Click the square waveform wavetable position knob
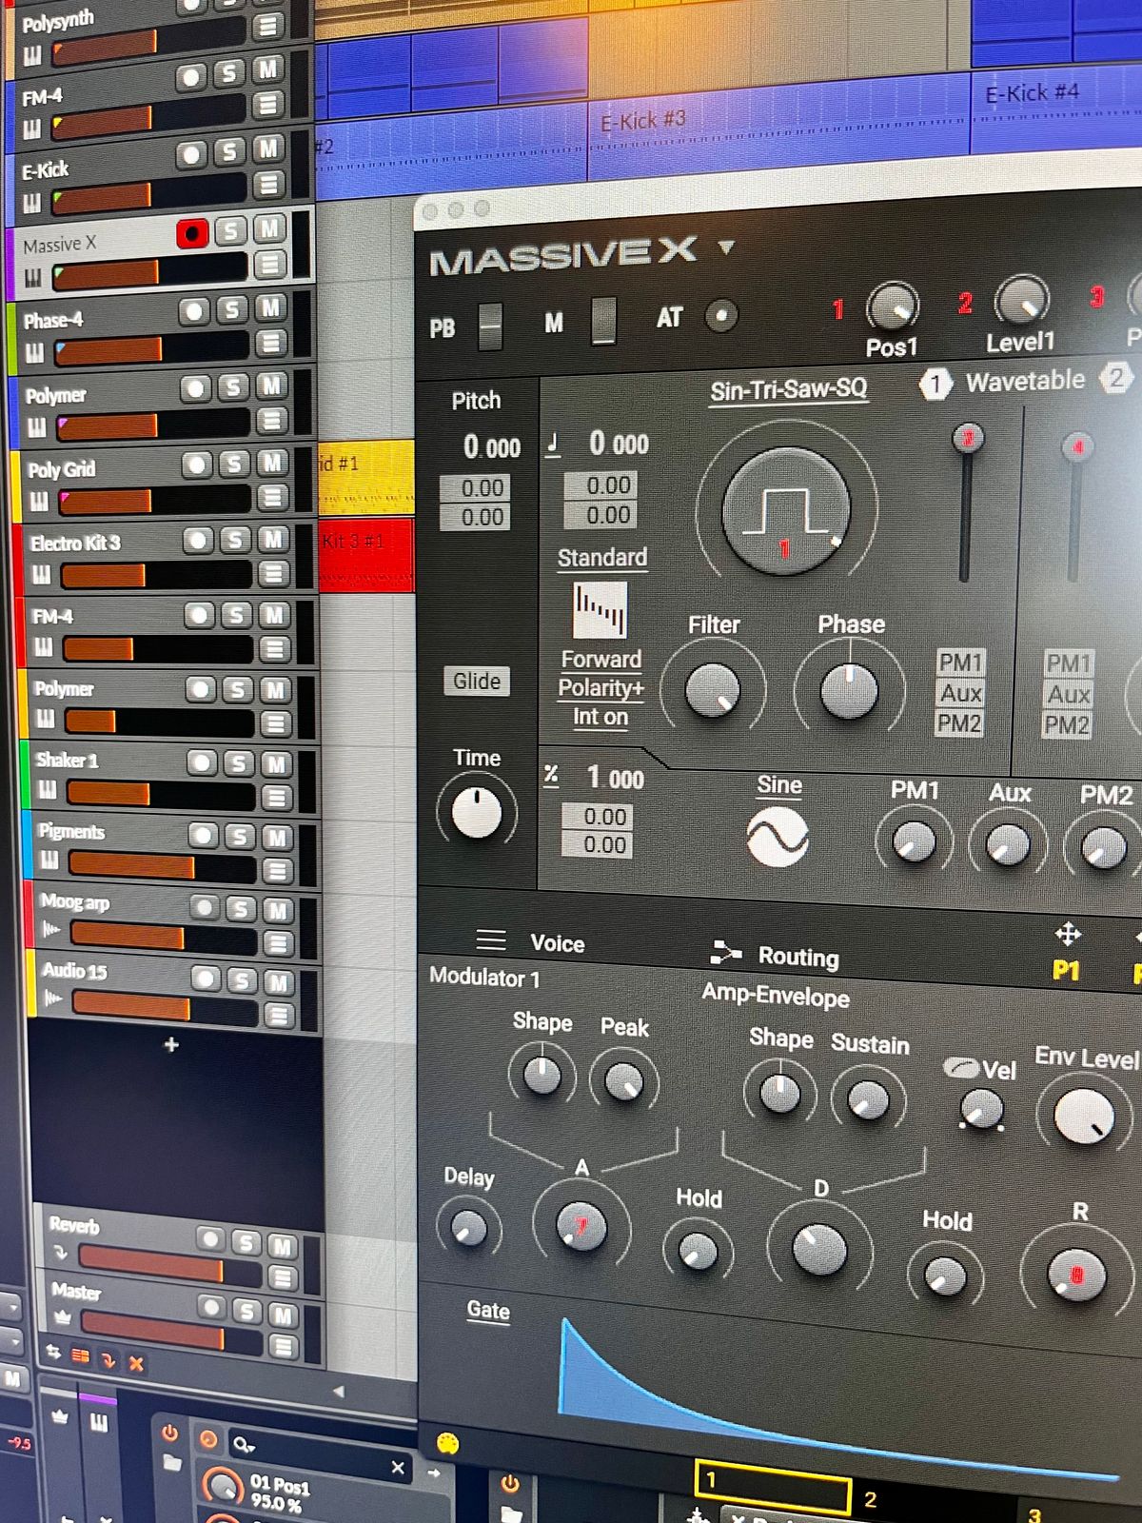The image size is (1142, 1523). pos(785,511)
